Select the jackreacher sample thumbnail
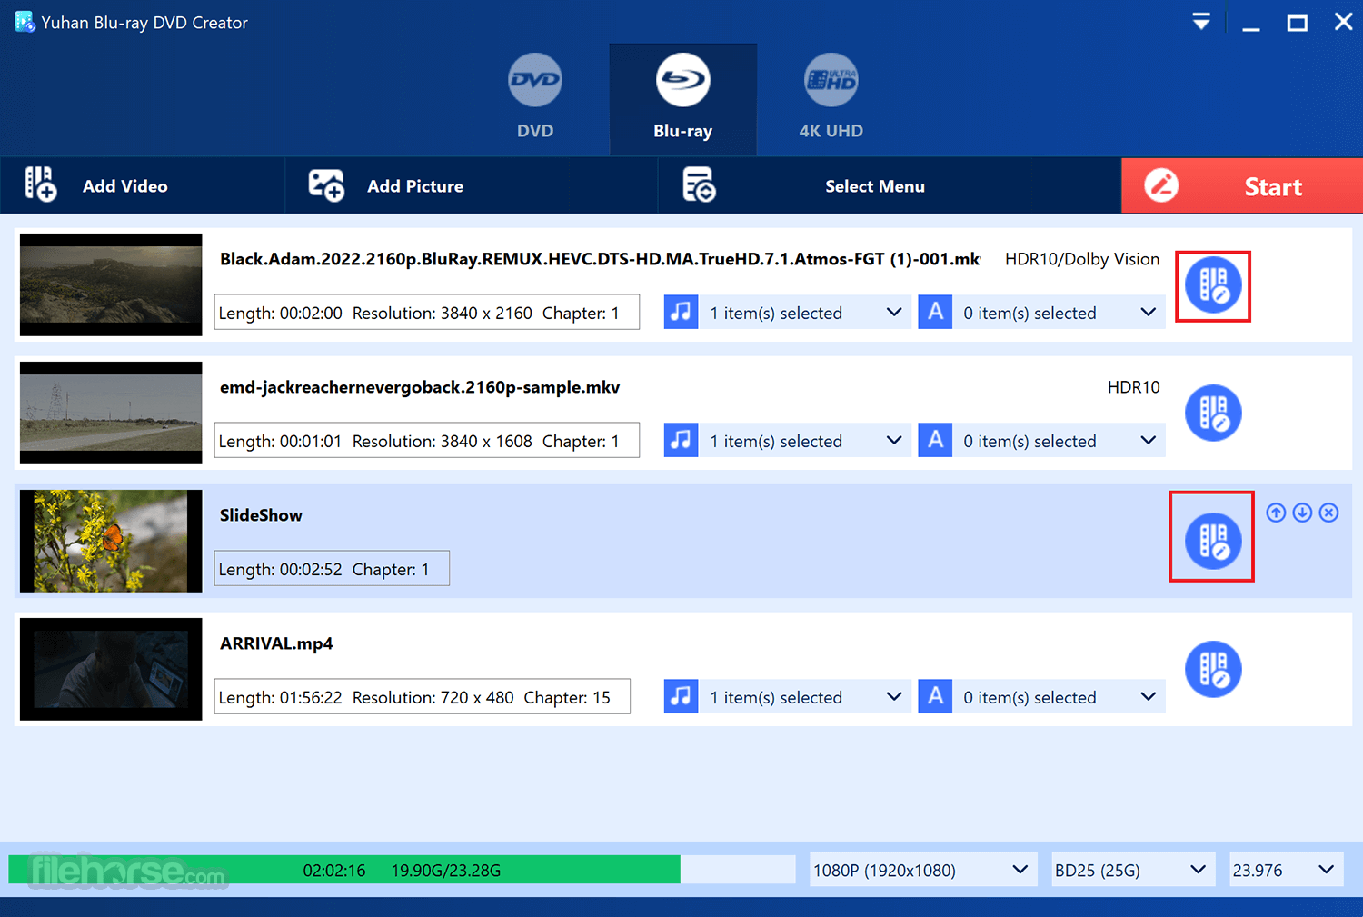 (x=111, y=413)
